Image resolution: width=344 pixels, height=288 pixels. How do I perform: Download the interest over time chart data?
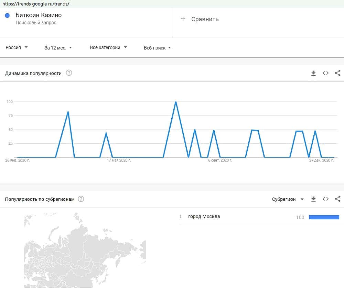(x=313, y=73)
